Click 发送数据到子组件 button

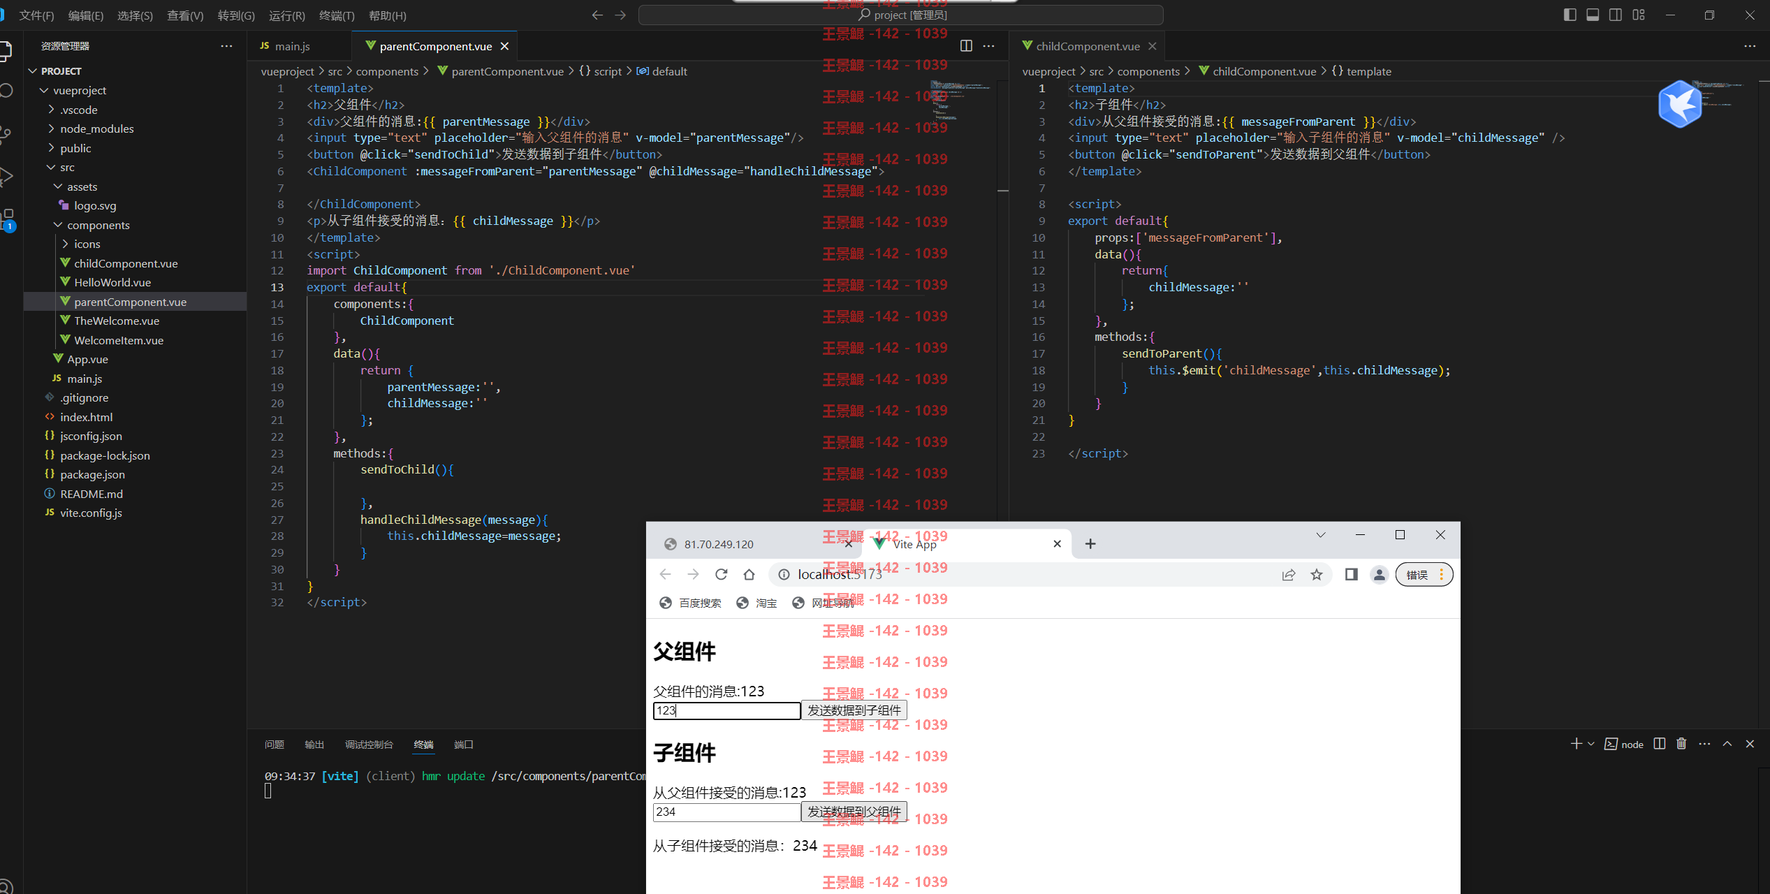tap(854, 710)
